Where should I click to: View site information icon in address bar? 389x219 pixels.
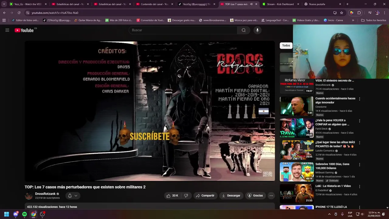pyautogui.click(x=28, y=13)
